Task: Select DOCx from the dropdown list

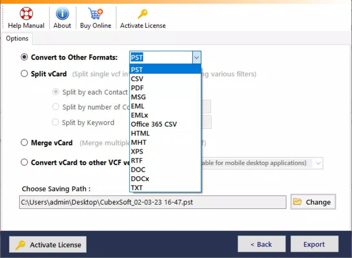Action: pyautogui.click(x=165, y=179)
